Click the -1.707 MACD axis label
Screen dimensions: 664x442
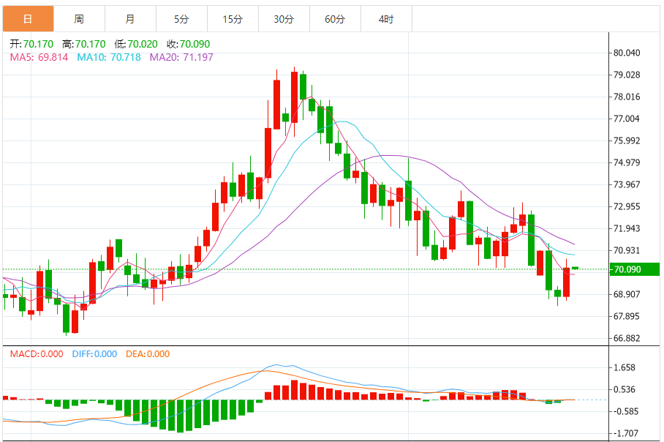(625, 433)
